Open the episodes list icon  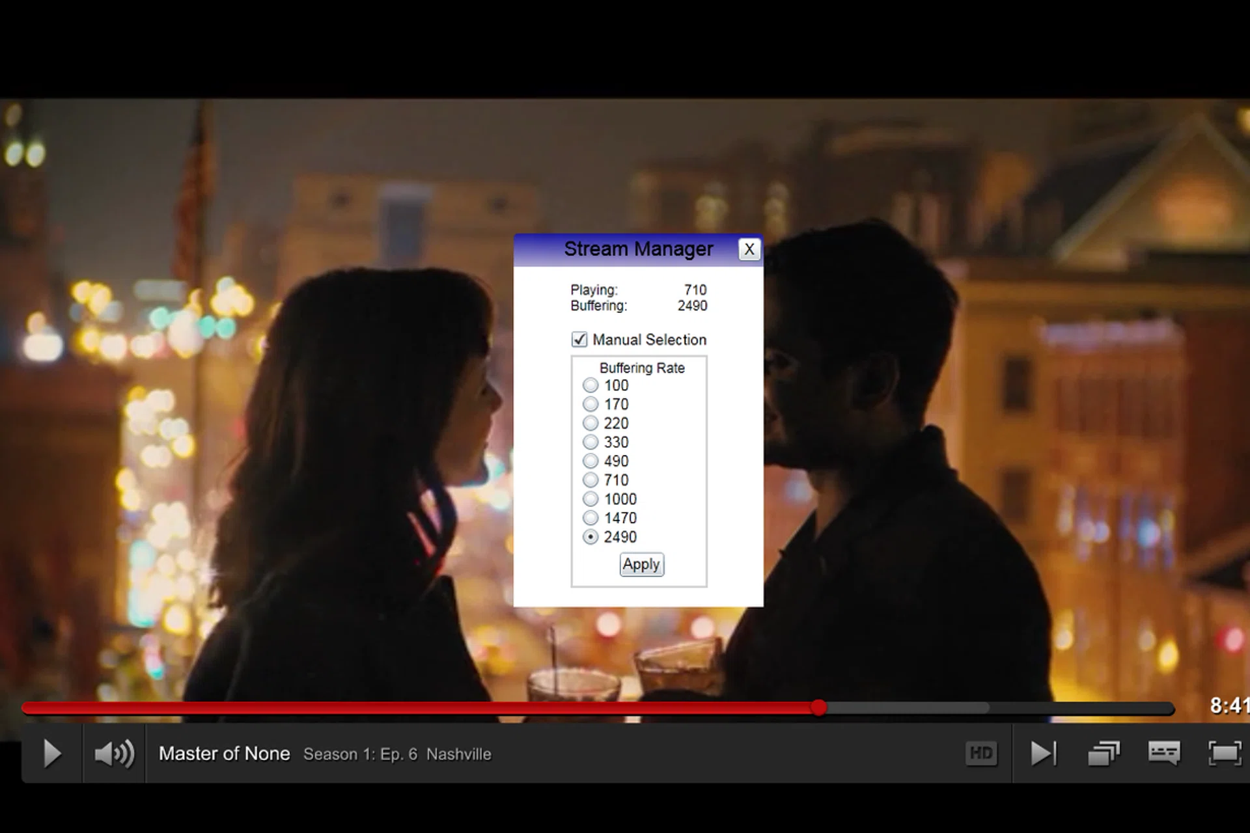[1104, 754]
